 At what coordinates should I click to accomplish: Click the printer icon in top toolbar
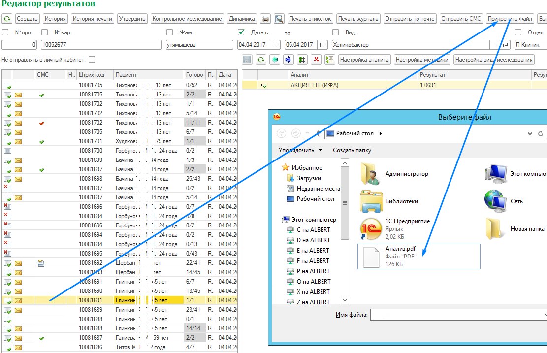[x=265, y=19]
